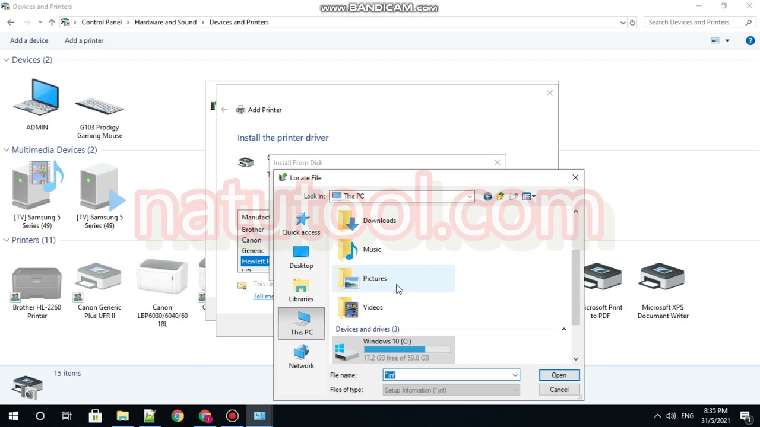
Task: Open the blue Help question mark icon
Action: [750, 40]
